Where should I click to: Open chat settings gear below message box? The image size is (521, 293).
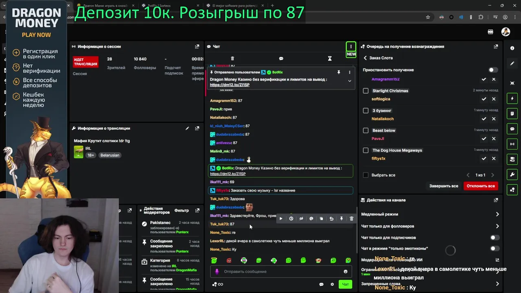point(332,284)
